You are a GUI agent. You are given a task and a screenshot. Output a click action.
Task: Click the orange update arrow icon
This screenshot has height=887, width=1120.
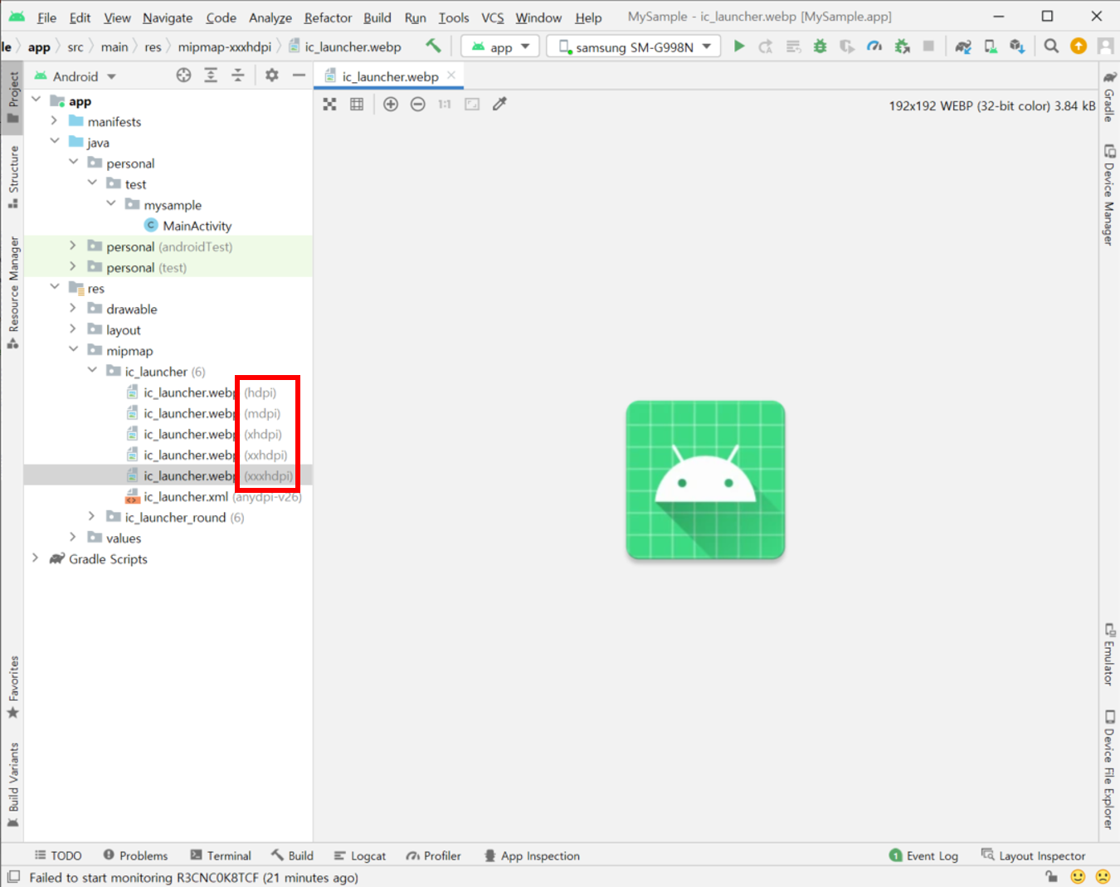1079,46
